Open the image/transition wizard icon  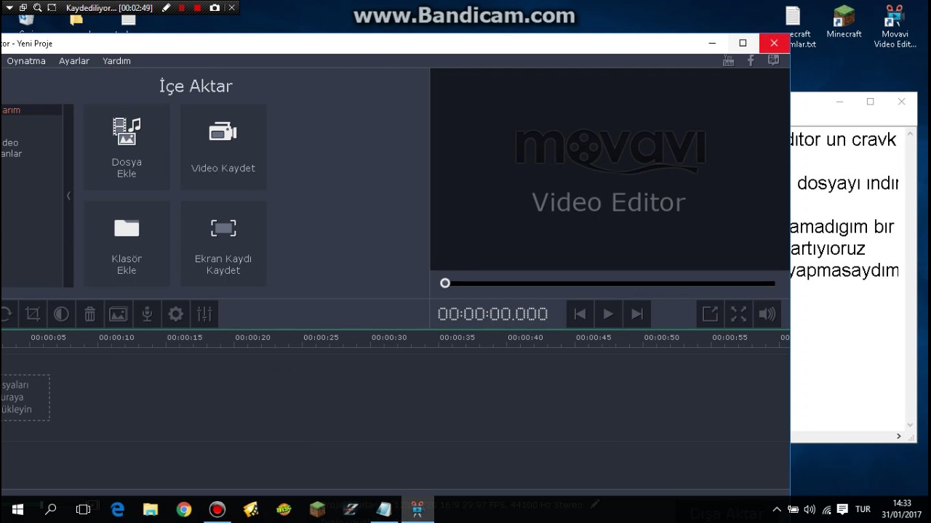[x=118, y=314]
